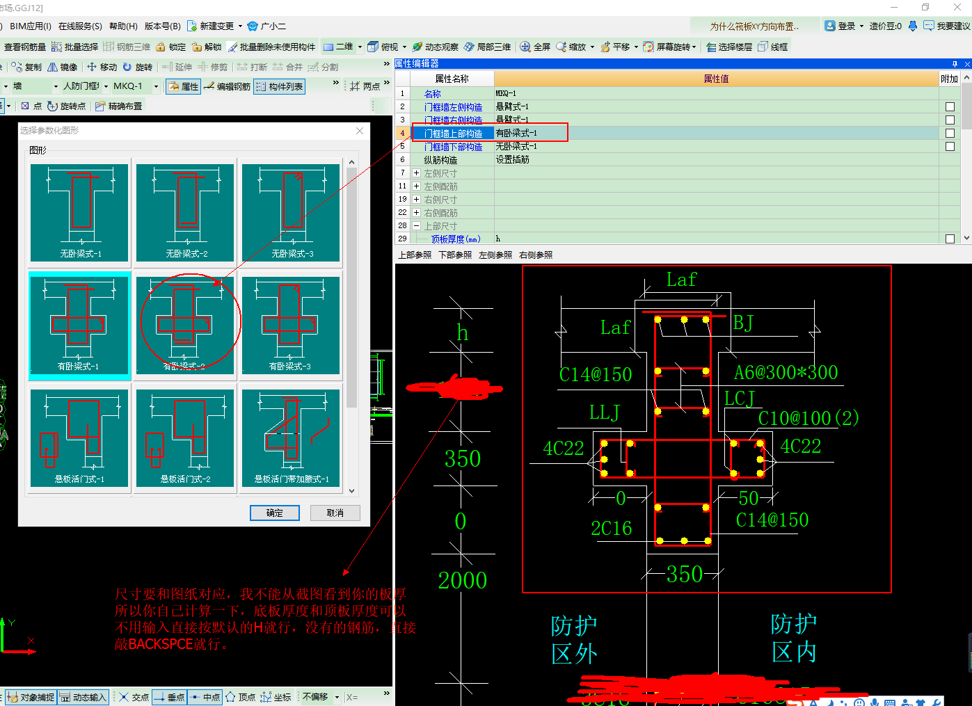Open the 俯视 view direction dropdown
This screenshot has width=972, height=706.
pyautogui.click(x=404, y=47)
